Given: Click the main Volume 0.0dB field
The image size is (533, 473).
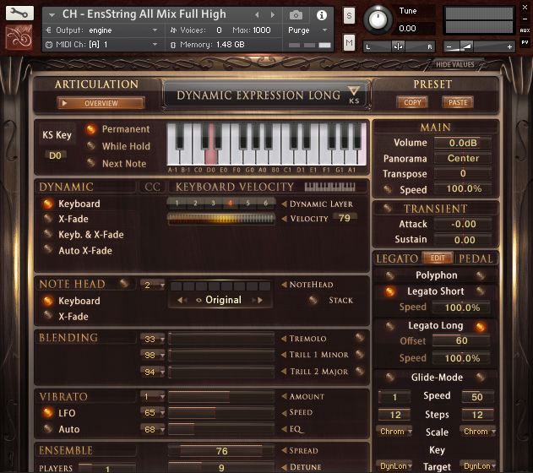Looking at the screenshot, I should point(463,143).
